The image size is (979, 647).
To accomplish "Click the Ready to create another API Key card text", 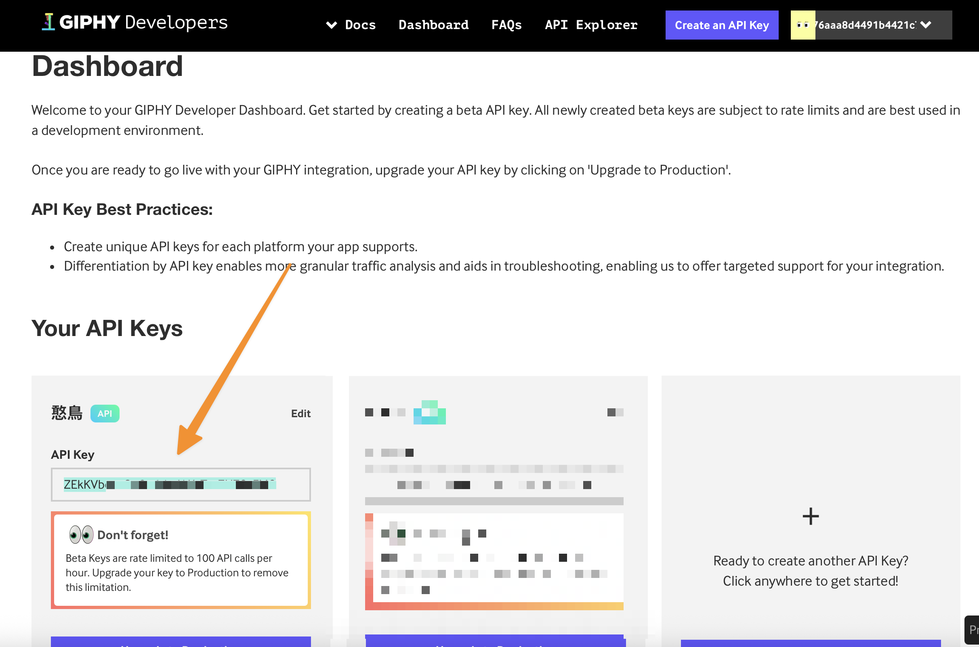I will click(810, 571).
